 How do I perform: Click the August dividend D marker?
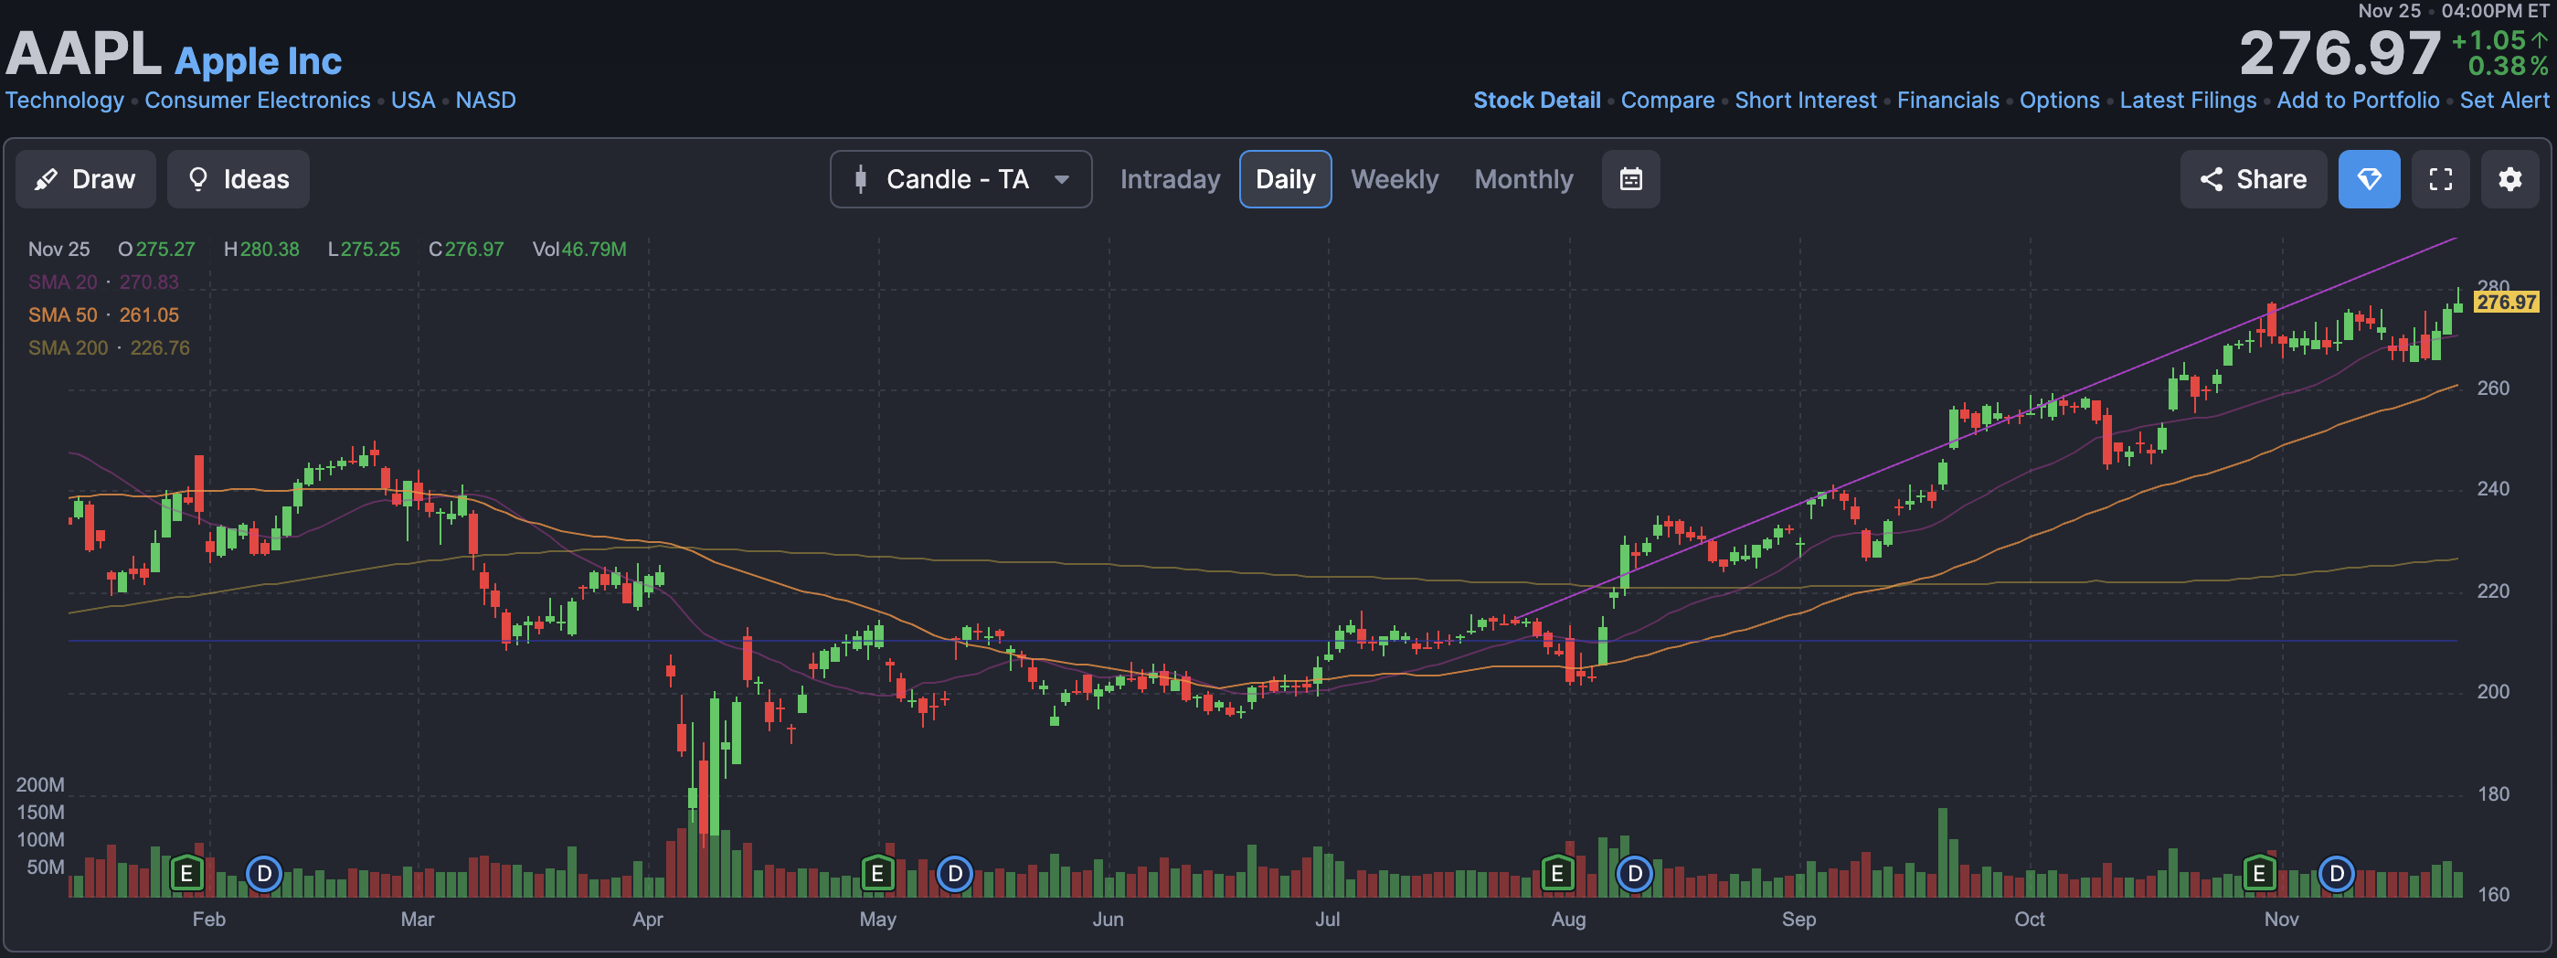[1635, 874]
